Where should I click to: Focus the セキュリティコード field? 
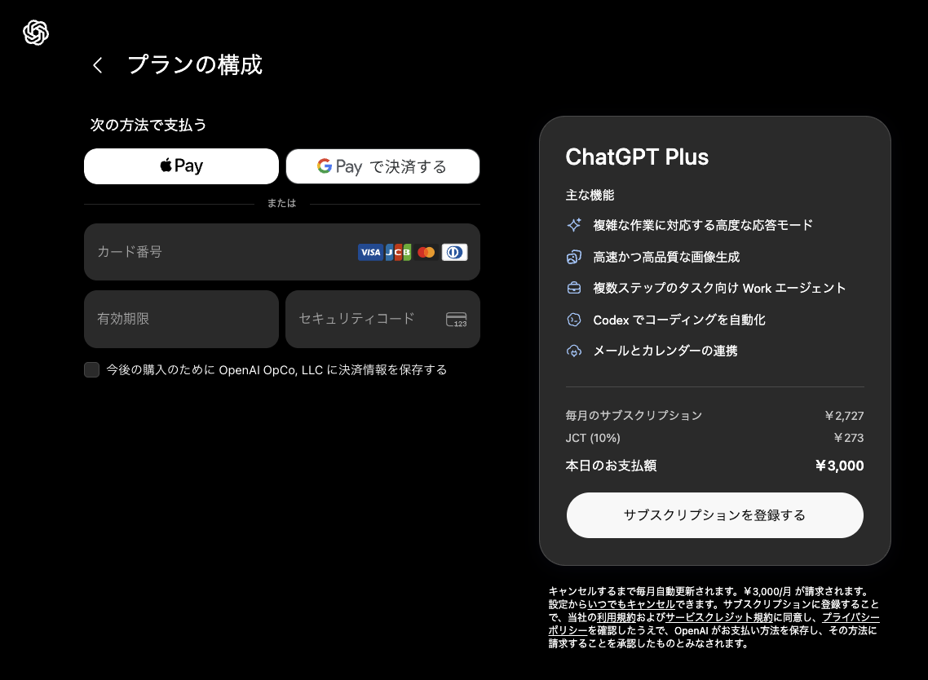382,319
